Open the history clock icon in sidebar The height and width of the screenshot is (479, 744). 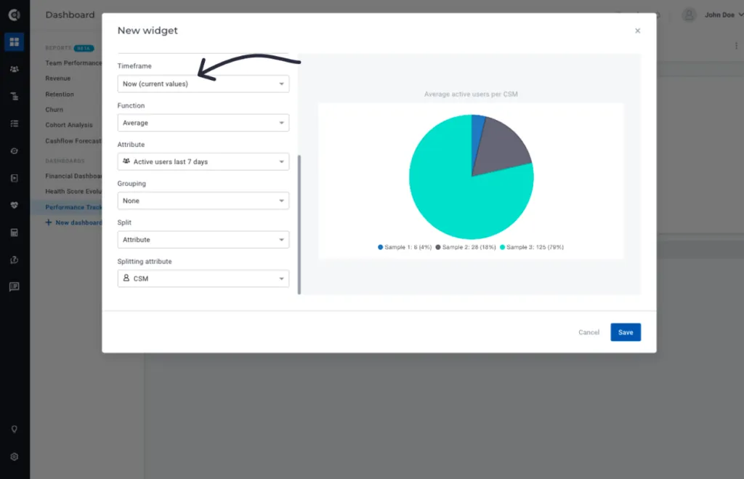[x=15, y=259]
